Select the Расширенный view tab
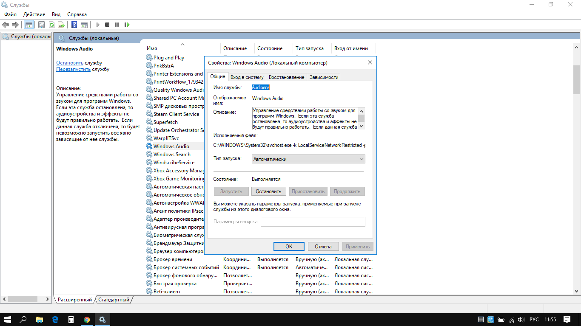This screenshot has height=326, width=581. pos(75,300)
